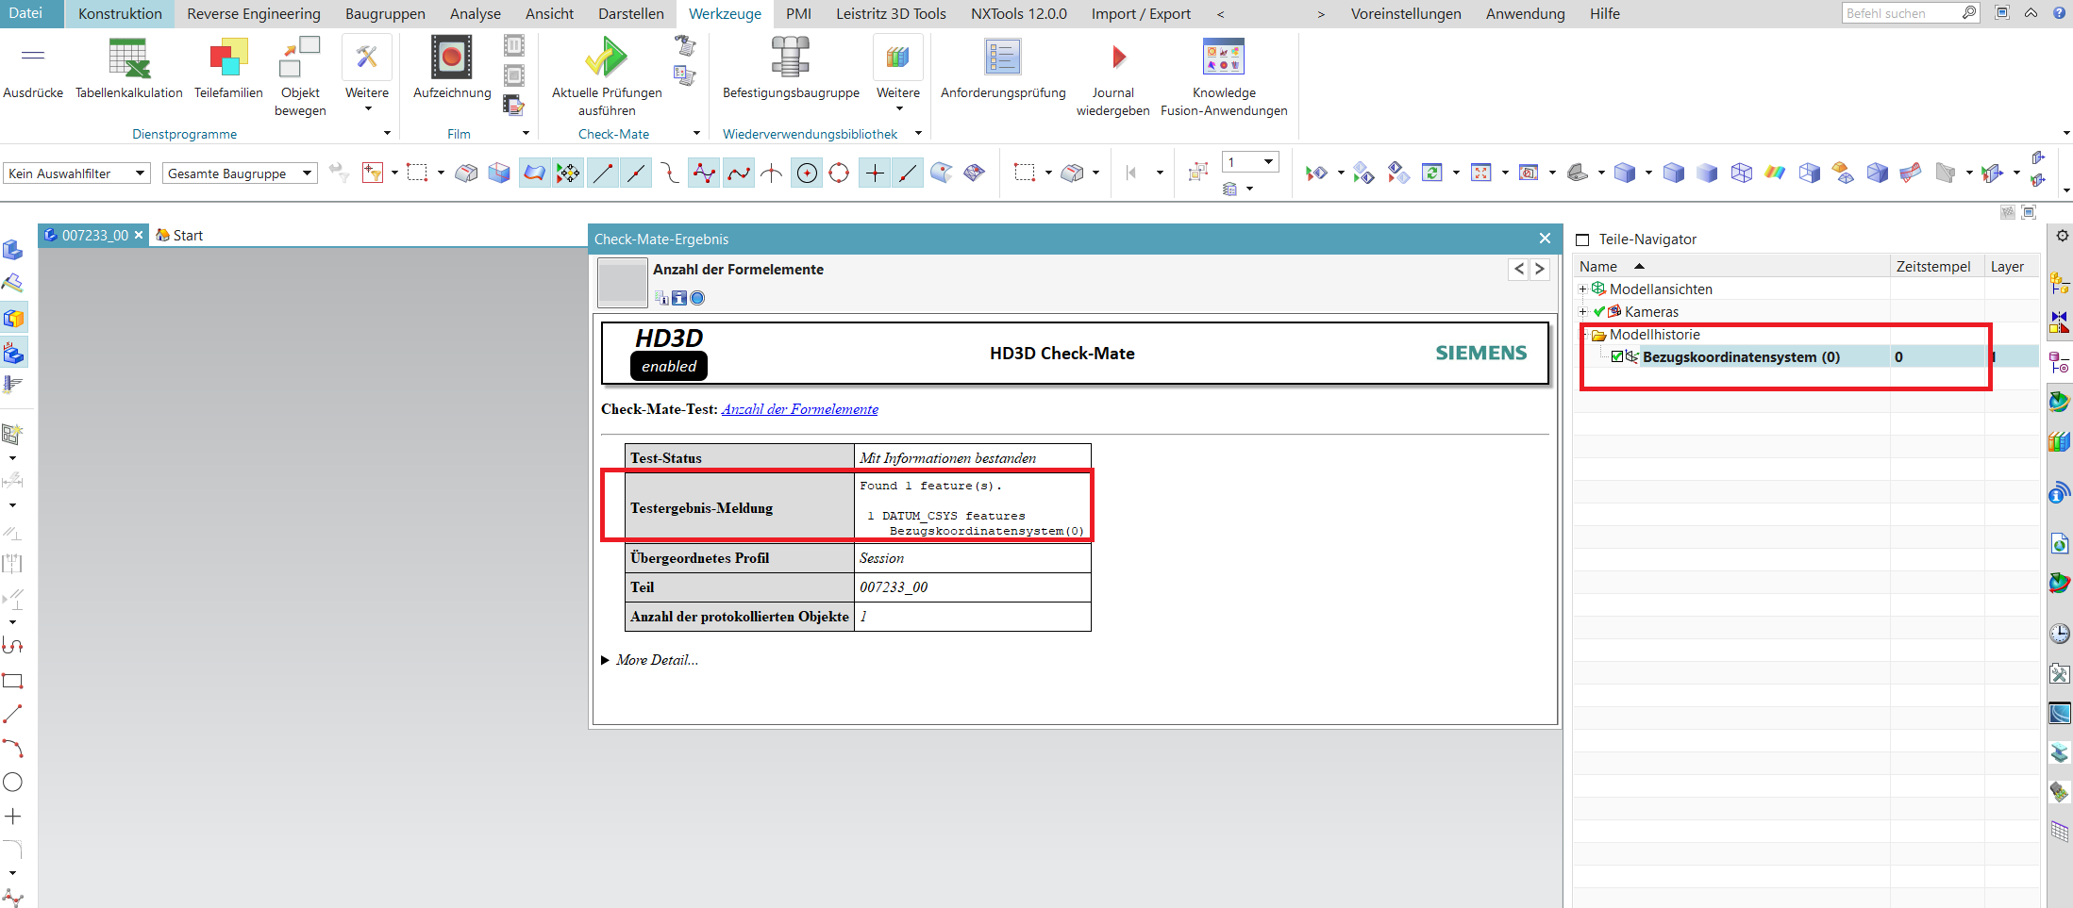Select the circle sketch tool in left toolbar
Screen dimensions: 2073x908
click(x=13, y=782)
